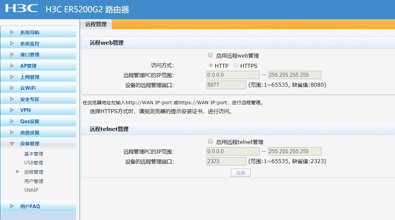The image size is (395, 220).
Task: Click telnet port field 2323
Action: [226, 161]
